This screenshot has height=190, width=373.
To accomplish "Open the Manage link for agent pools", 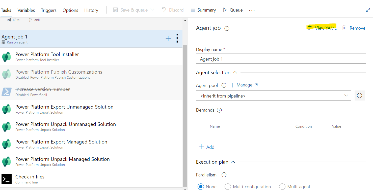I will pos(244,85).
